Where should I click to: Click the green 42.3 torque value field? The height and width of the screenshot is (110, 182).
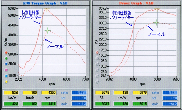click(11, 104)
